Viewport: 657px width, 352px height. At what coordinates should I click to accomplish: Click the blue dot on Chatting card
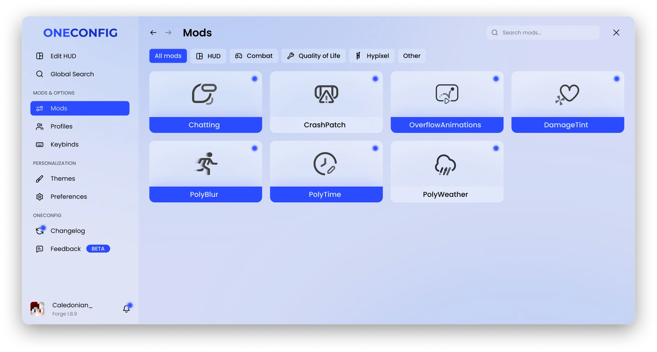[255, 79]
